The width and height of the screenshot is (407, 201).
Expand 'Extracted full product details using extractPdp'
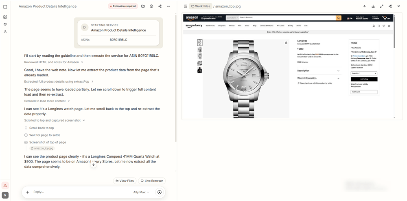point(59,81)
